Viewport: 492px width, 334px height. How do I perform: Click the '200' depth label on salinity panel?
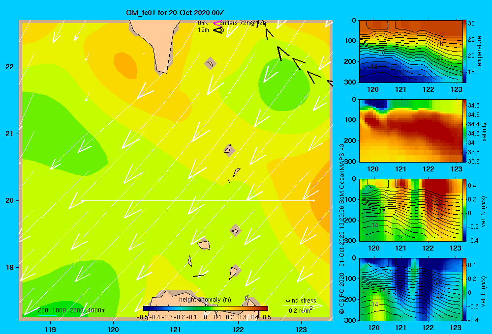coord(350,140)
